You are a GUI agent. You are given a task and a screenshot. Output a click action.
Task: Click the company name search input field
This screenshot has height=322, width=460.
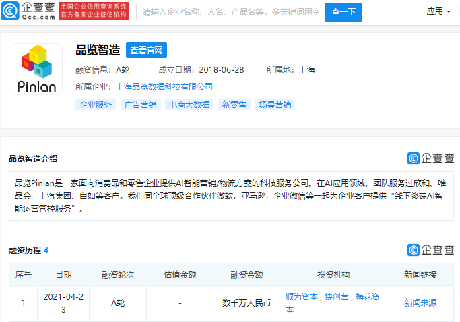(230, 11)
